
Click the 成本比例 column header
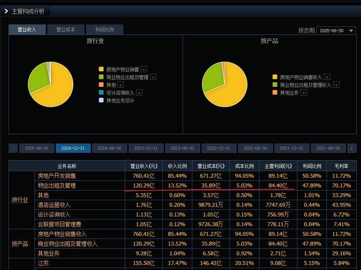(245, 166)
